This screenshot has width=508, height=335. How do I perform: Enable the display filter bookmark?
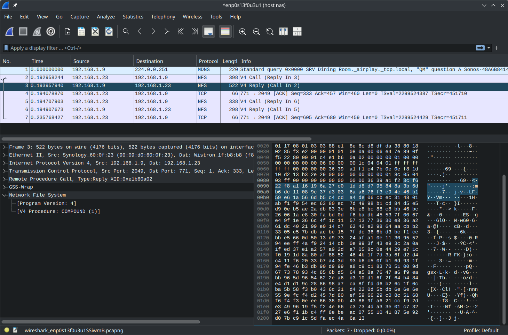click(6, 48)
